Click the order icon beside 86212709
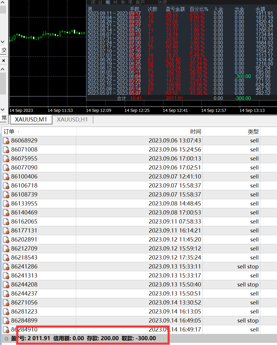277x345 pixels. 6,249
